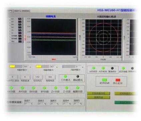Viewport: 141px width, 121px height.
Task: Open the BY plot style swatch icon
Action: tap(20, 27)
